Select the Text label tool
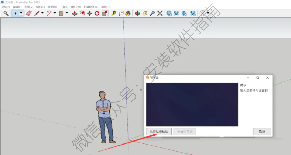Viewport: 291px width, 155px height. pos(121,13)
